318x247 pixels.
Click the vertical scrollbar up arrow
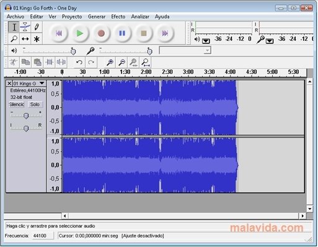coord(309,82)
